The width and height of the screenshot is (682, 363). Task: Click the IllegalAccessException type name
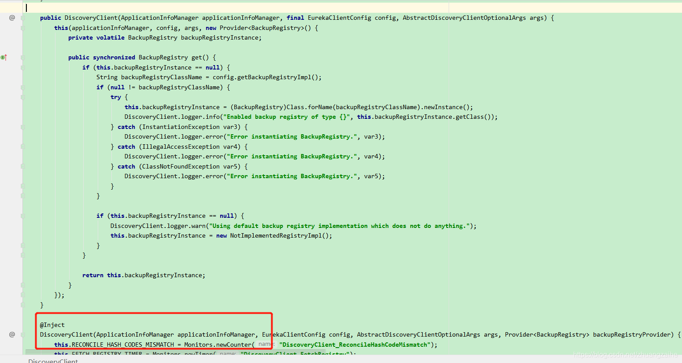181,147
